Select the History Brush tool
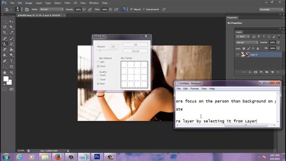 click(x=12, y=44)
